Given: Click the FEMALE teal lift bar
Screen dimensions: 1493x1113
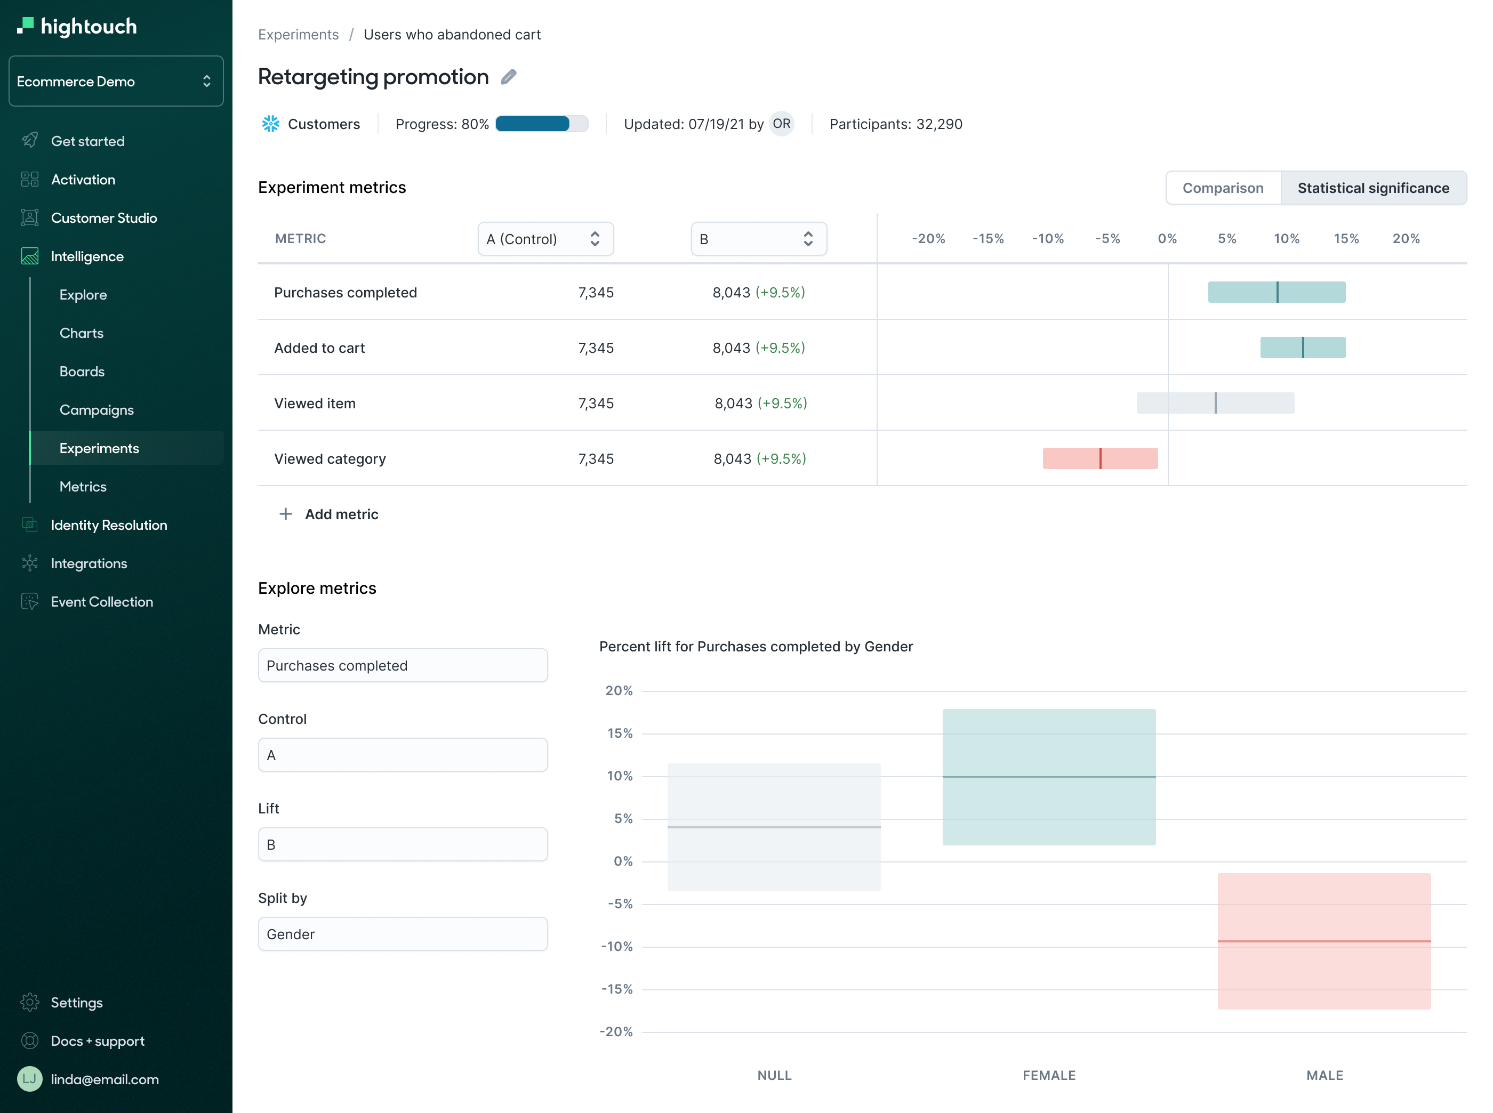Looking at the screenshot, I should [1049, 777].
